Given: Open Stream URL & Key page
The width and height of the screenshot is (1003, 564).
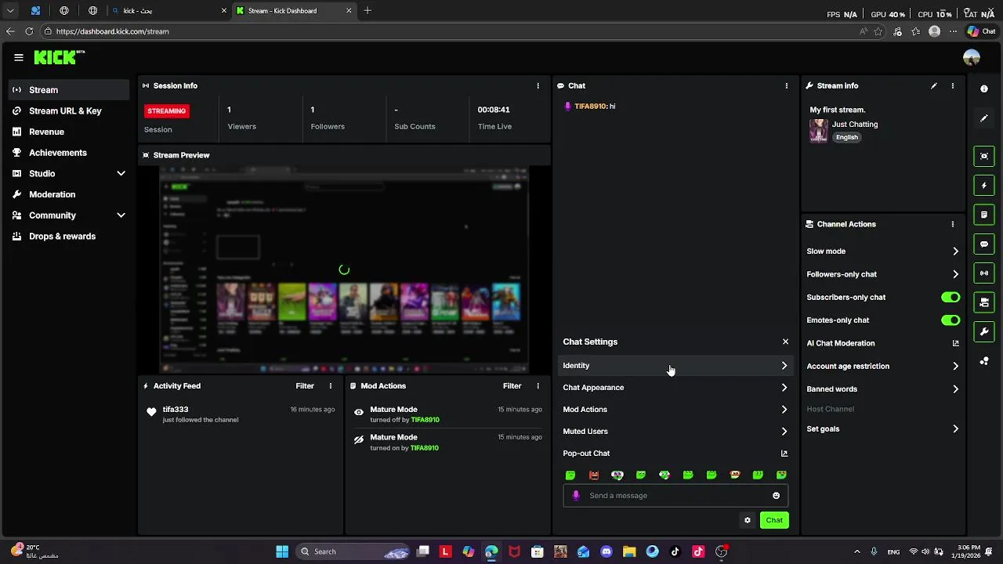Looking at the screenshot, I should pos(69,111).
